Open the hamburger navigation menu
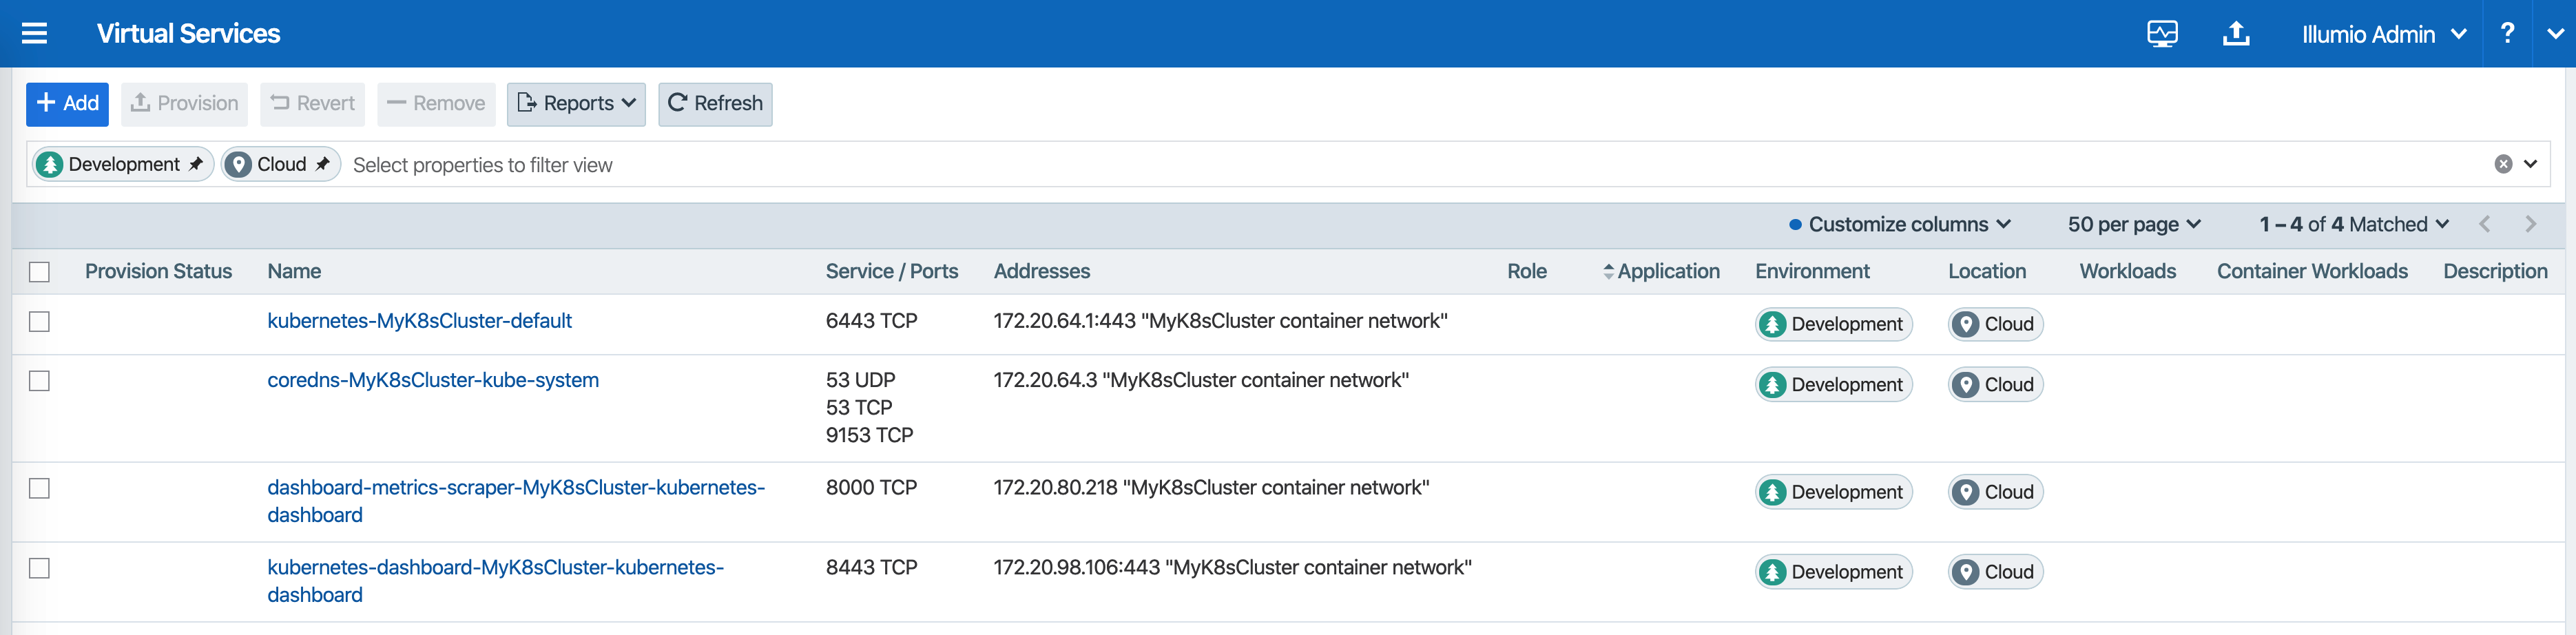This screenshot has height=635, width=2576. pyautogui.click(x=34, y=33)
